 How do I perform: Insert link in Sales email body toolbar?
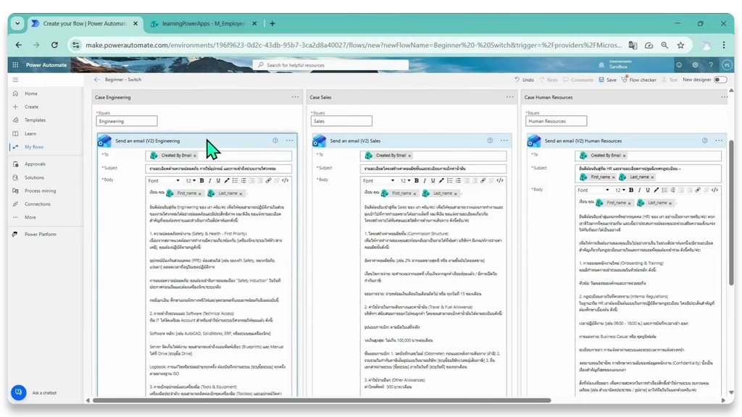(x=483, y=180)
